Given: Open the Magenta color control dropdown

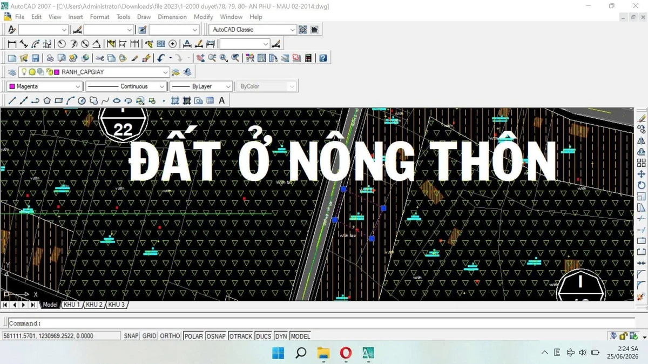Looking at the screenshot, I should (44, 86).
